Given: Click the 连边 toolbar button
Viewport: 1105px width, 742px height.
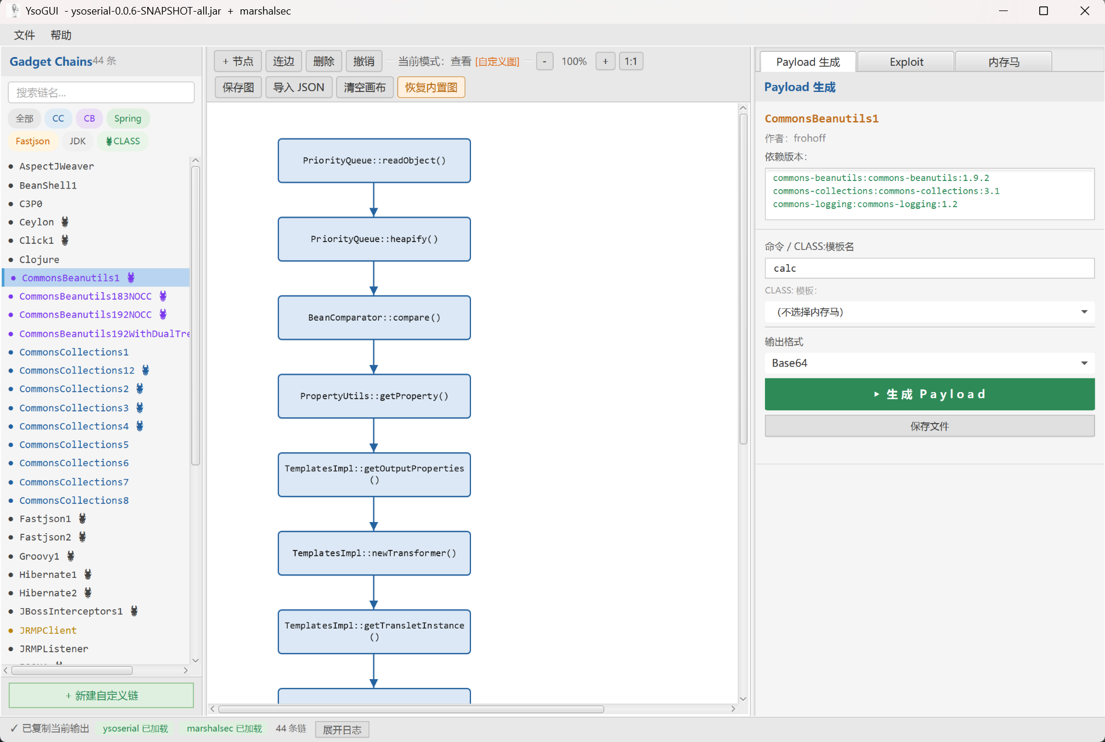Looking at the screenshot, I should tap(284, 61).
